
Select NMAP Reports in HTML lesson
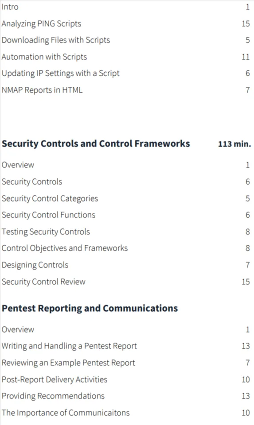pos(42,90)
